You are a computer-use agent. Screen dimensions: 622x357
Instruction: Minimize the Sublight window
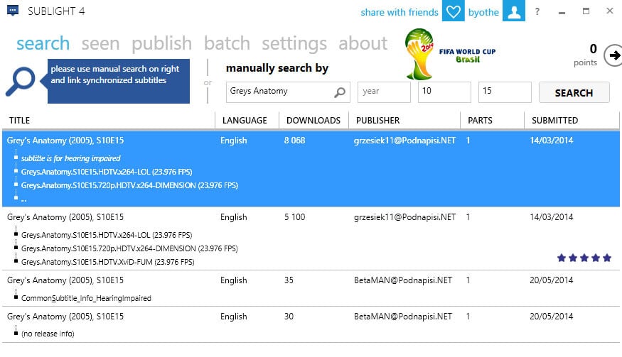562,11
